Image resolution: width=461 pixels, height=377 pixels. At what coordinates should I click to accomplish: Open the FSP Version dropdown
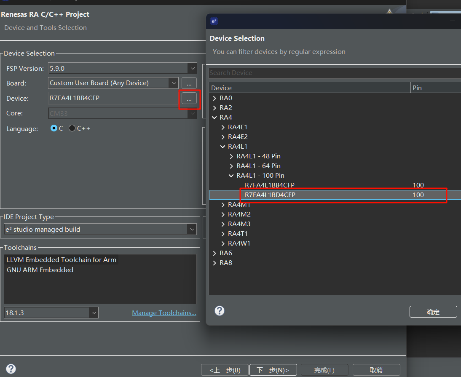point(193,69)
